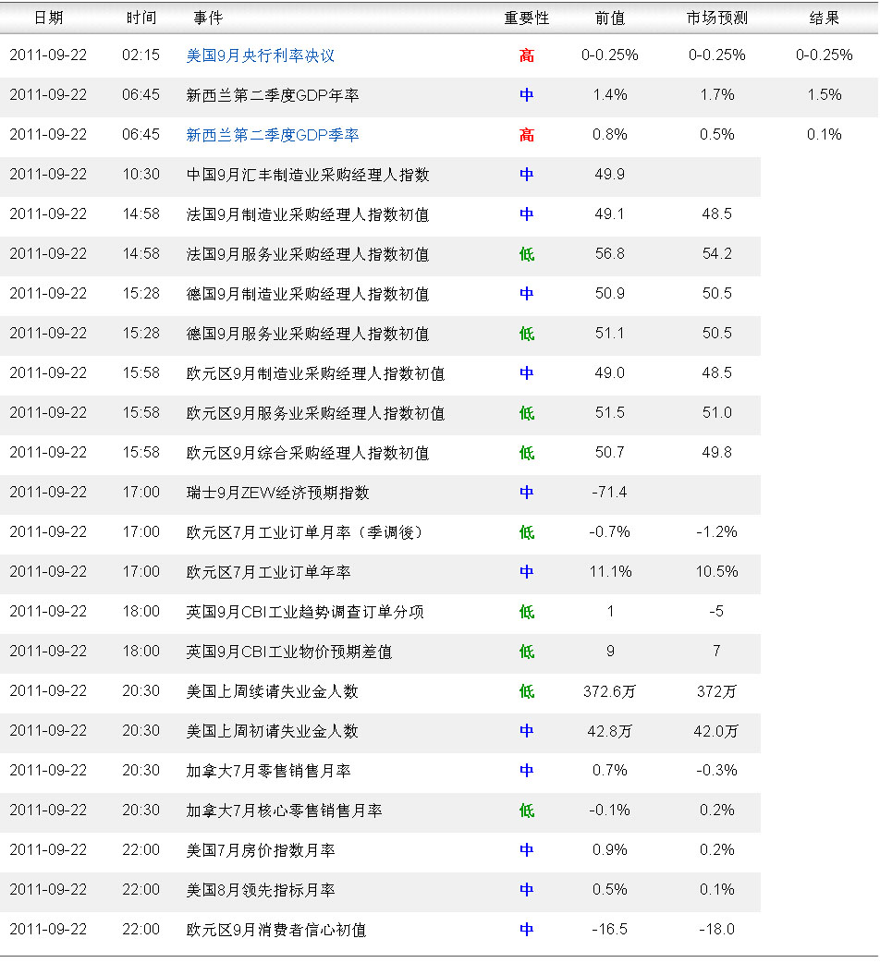The height and width of the screenshot is (963, 880).
Task: Click previous value 56.8
Action: (610, 253)
